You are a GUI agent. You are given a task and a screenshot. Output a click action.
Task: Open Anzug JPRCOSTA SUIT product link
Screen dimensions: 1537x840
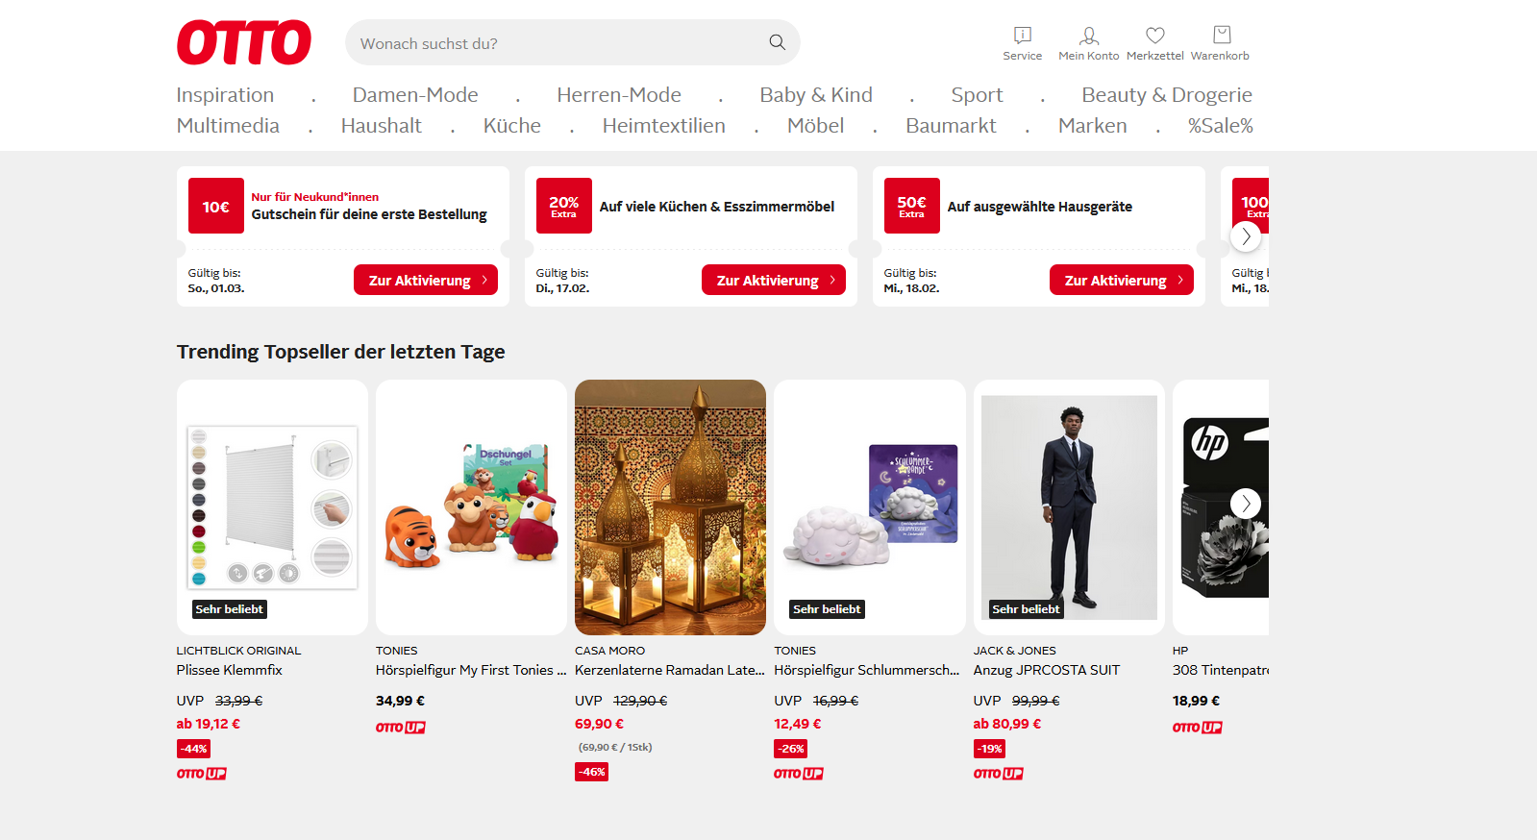pos(1046,670)
